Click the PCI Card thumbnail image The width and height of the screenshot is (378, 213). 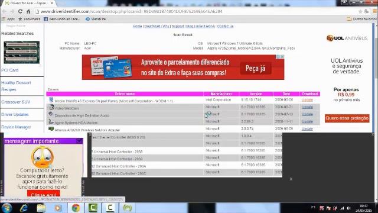pyautogui.click(x=22, y=53)
